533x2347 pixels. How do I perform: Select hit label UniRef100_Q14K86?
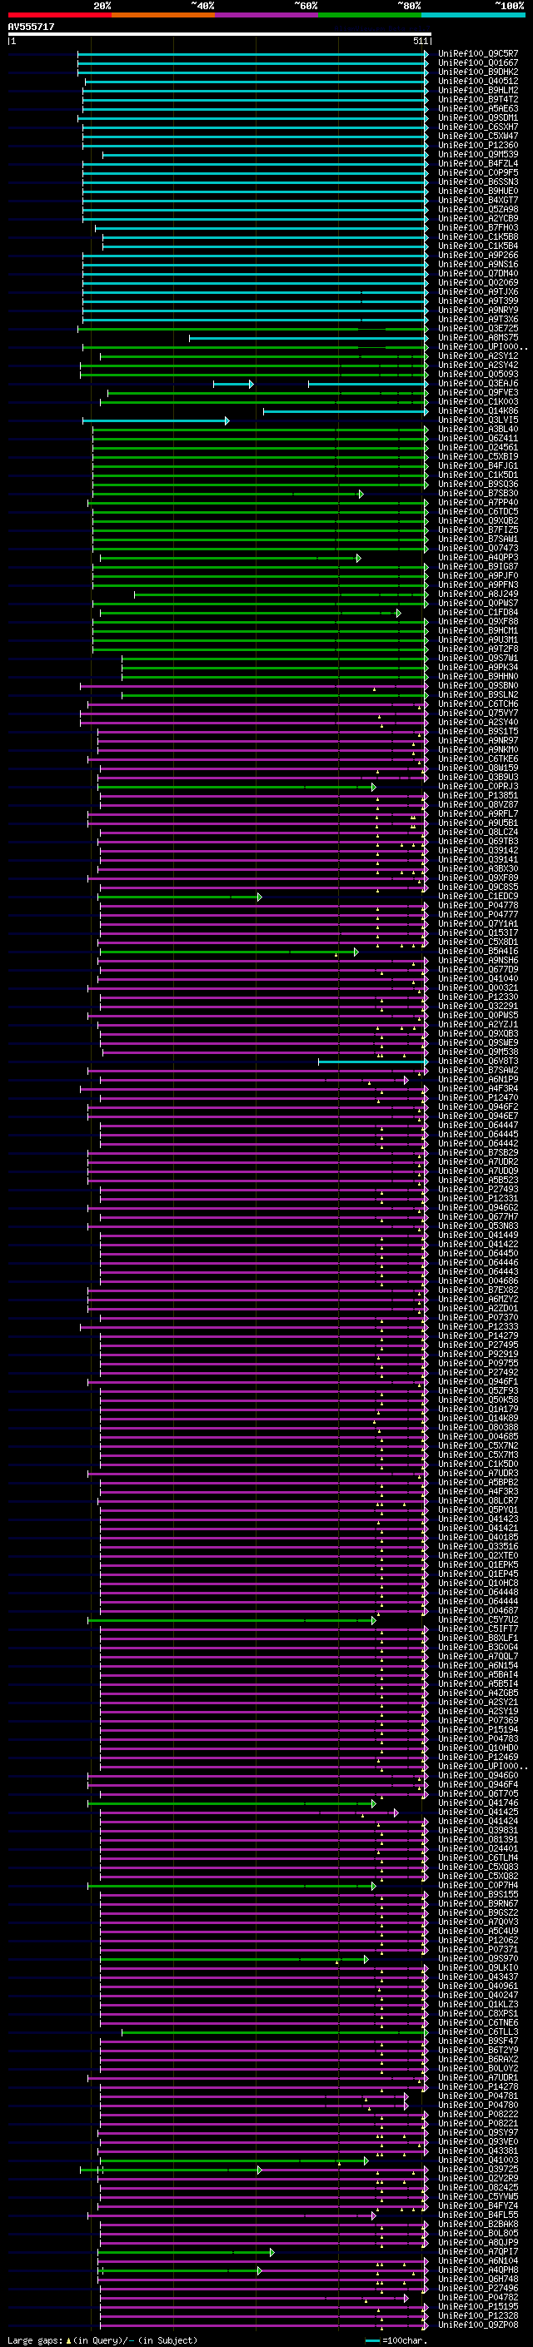pyautogui.click(x=478, y=411)
